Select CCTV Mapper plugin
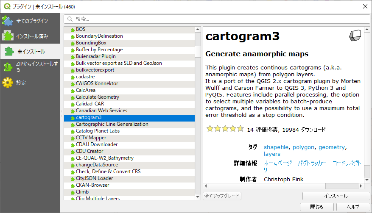 tap(129, 138)
